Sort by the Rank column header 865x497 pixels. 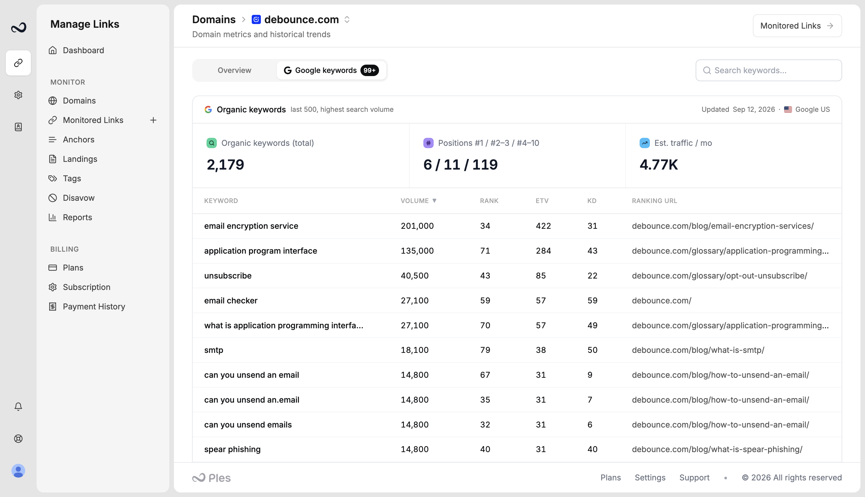pyautogui.click(x=489, y=201)
